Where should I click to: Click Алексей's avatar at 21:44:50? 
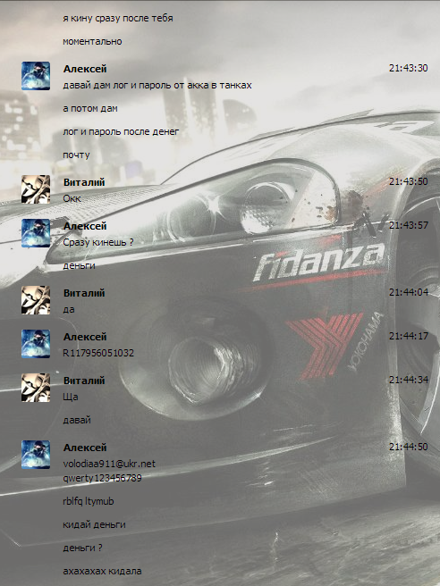click(36, 455)
